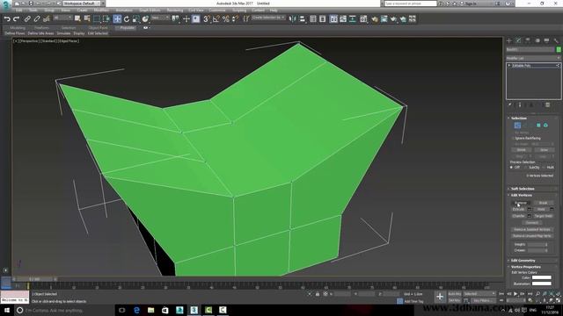The width and height of the screenshot is (563, 316).
Task: Click the Pin Stack icon
Action: (x=510, y=105)
